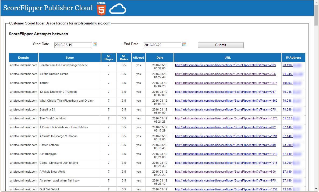Click the ScoreFlipper Publisher Cloud title

click(48, 8)
